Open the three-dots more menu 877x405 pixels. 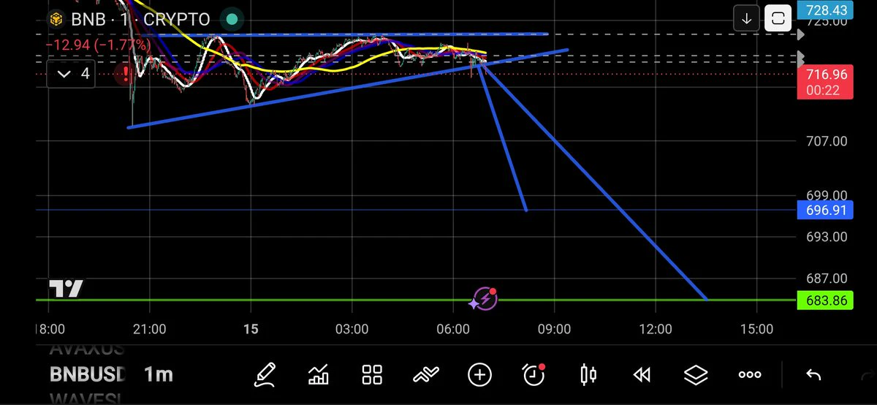click(750, 375)
